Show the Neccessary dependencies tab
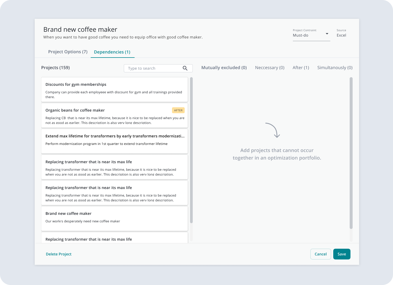 coord(269,68)
